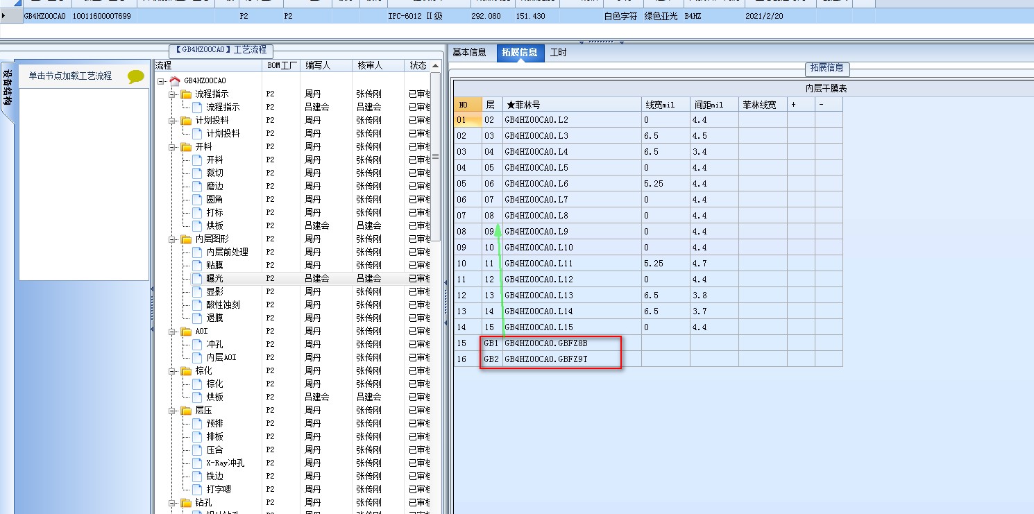Click the document icon beside 内层AOI

[197, 358]
